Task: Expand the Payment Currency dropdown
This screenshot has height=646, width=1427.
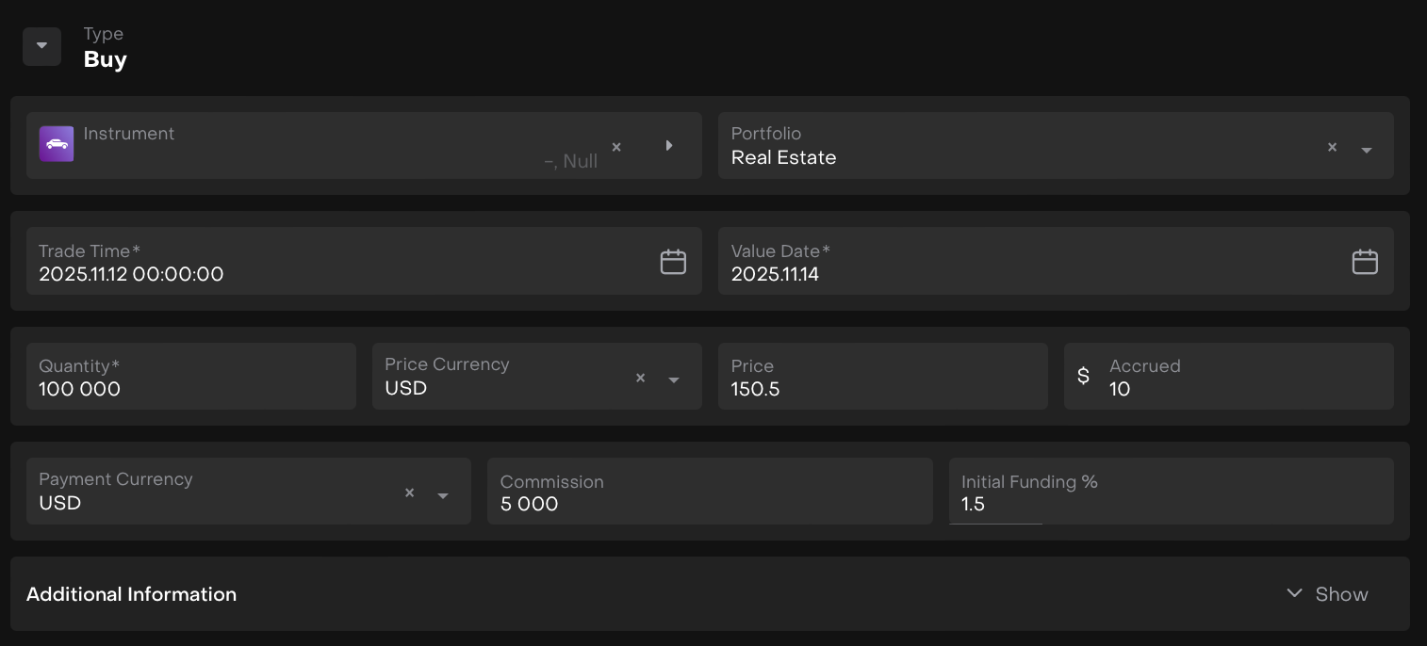Action: (x=443, y=495)
